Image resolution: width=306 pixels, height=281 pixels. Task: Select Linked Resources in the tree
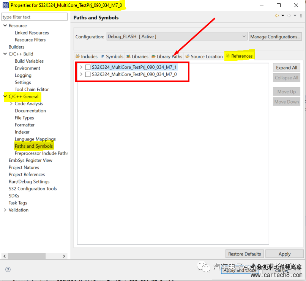32,33
